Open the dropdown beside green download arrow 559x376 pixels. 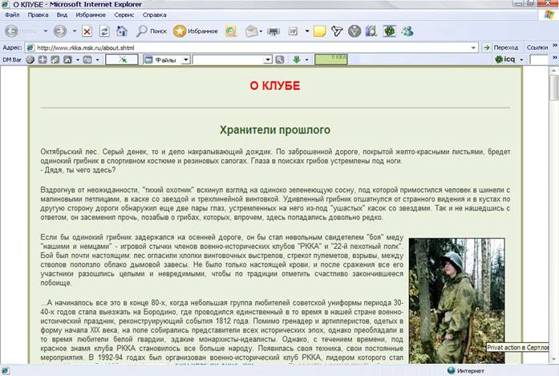(x=306, y=59)
